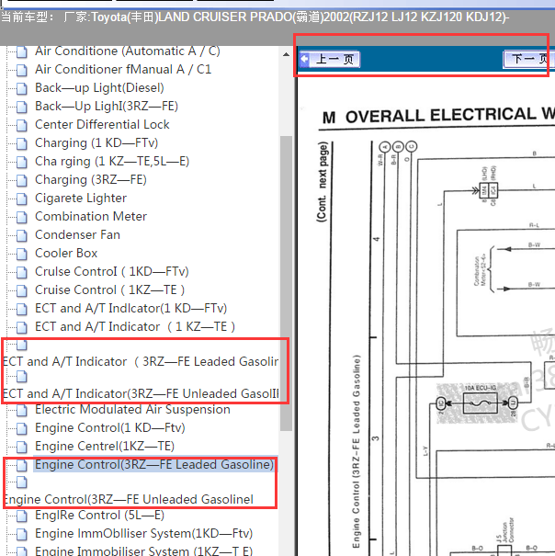This screenshot has width=555, height=556.
Task: Click the up arrow of the tree scrollbar
Action: [x=286, y=54]
